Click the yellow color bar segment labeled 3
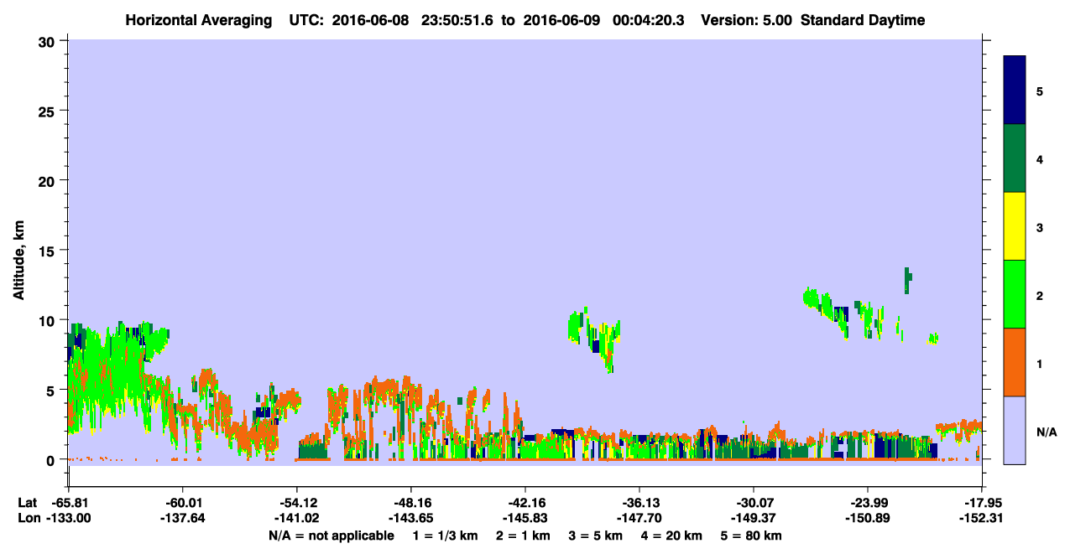The image size is (1091, 559). 1015,226
